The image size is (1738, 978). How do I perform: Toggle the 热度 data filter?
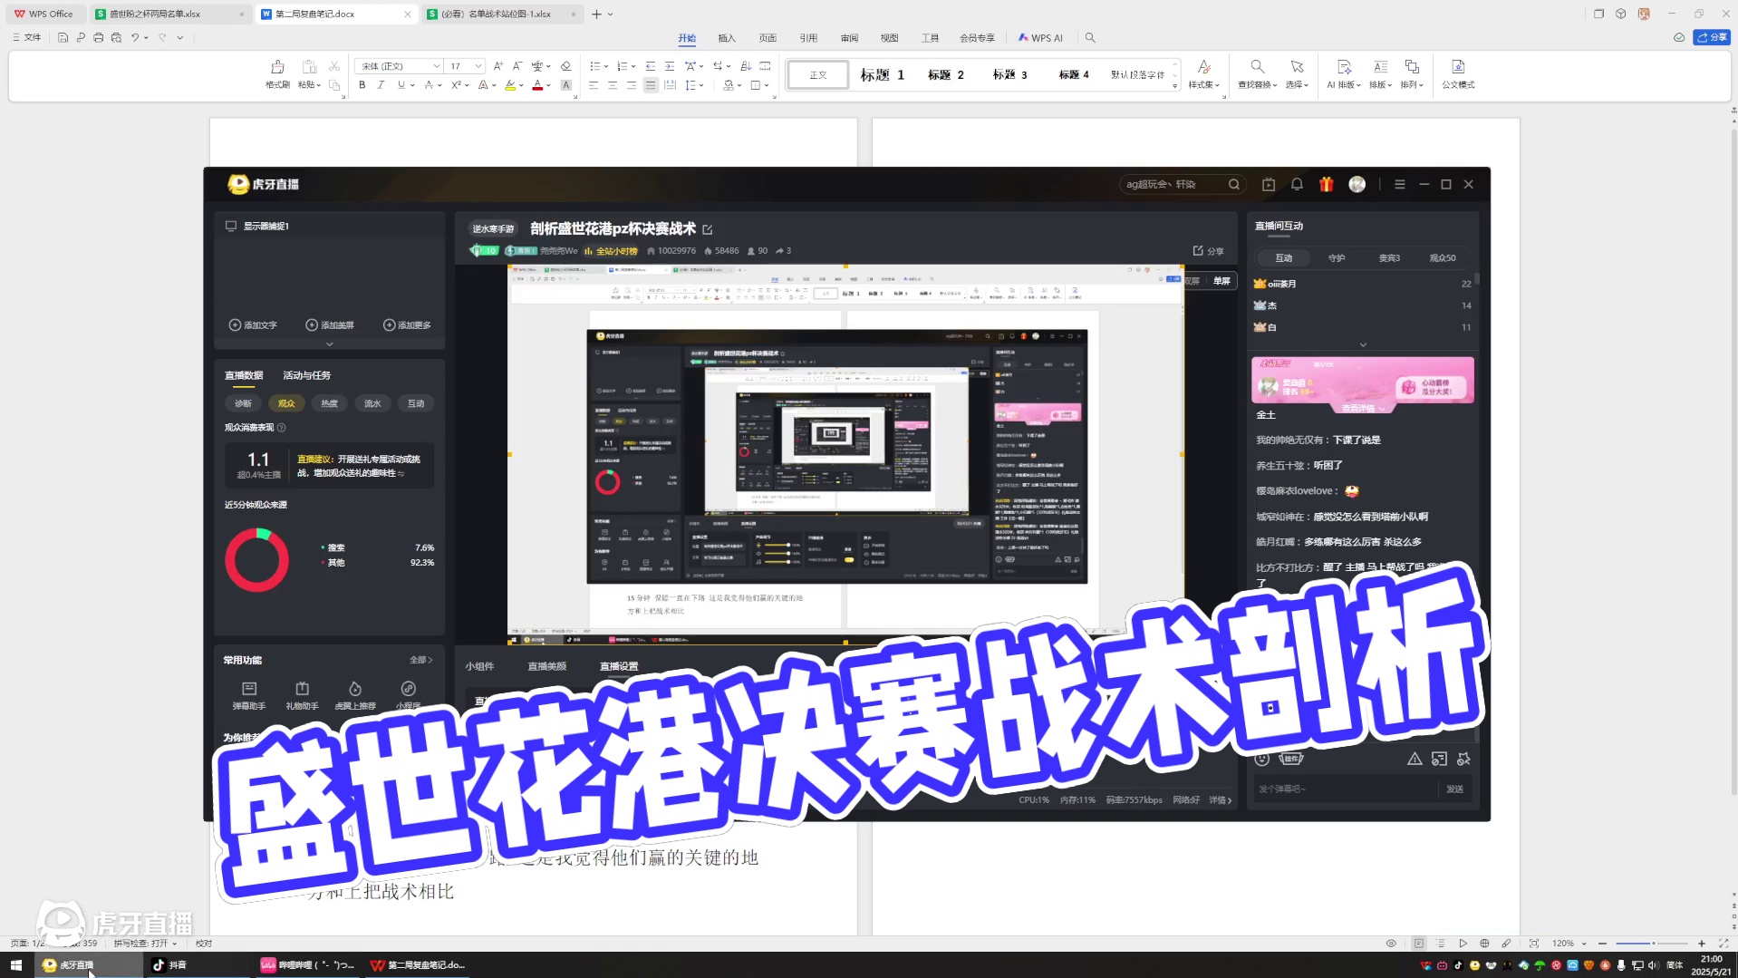click(329, 403)
